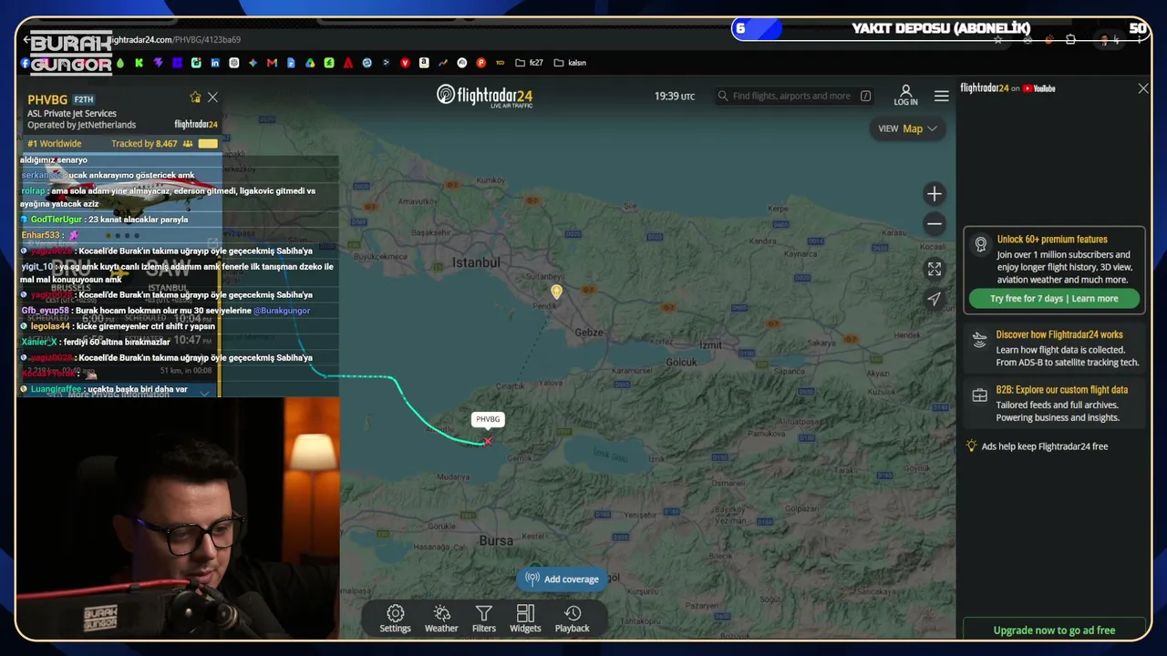This screenshot has width=1167, height=656.
Task: Click the browser address bar URL
Action: tap(173, 40)
